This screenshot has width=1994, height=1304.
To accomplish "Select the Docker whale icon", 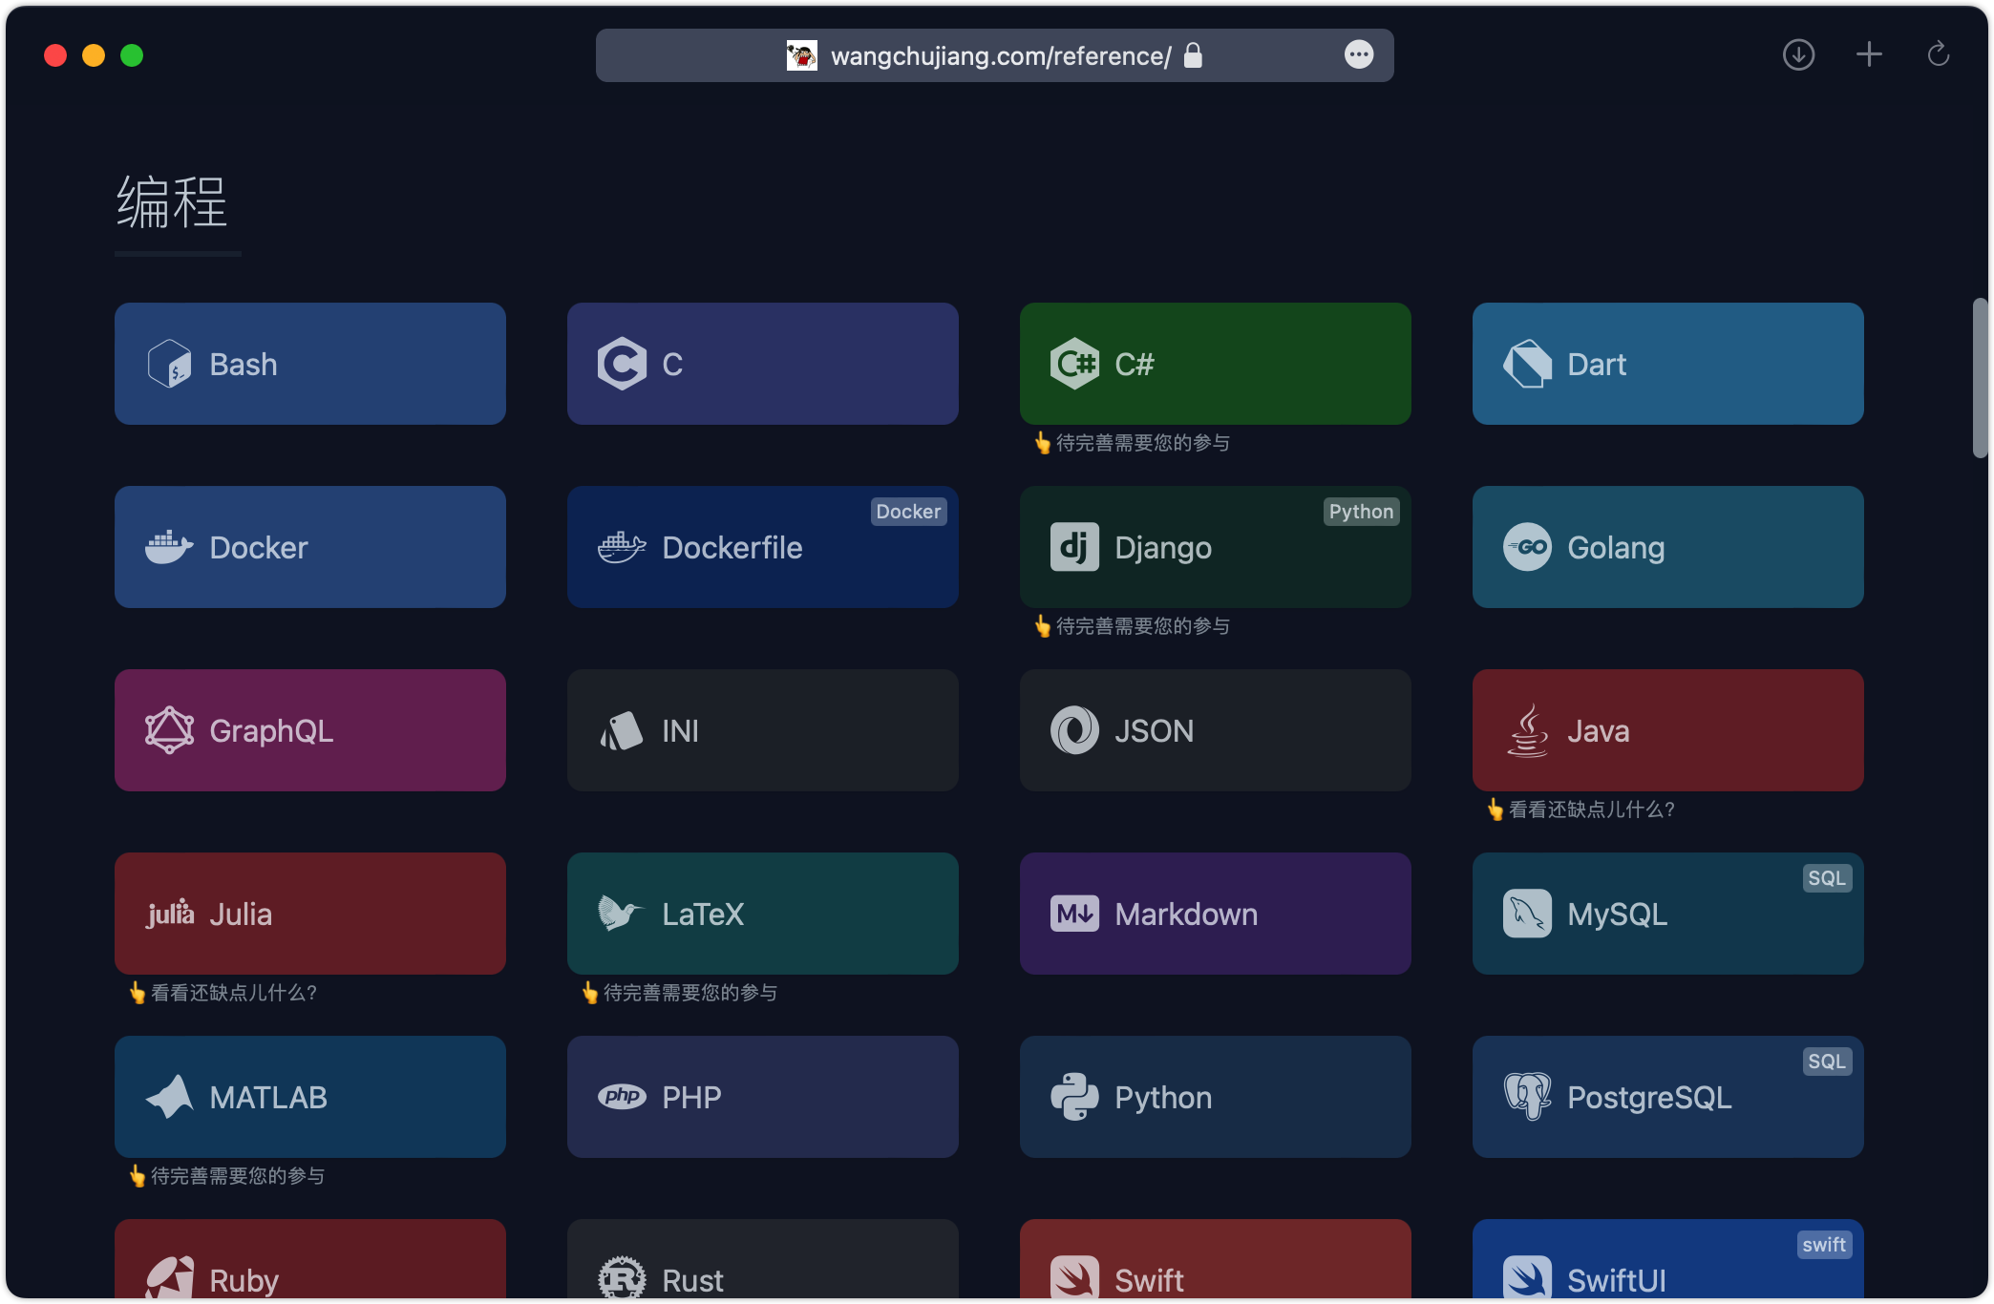I will click(168, 546).
